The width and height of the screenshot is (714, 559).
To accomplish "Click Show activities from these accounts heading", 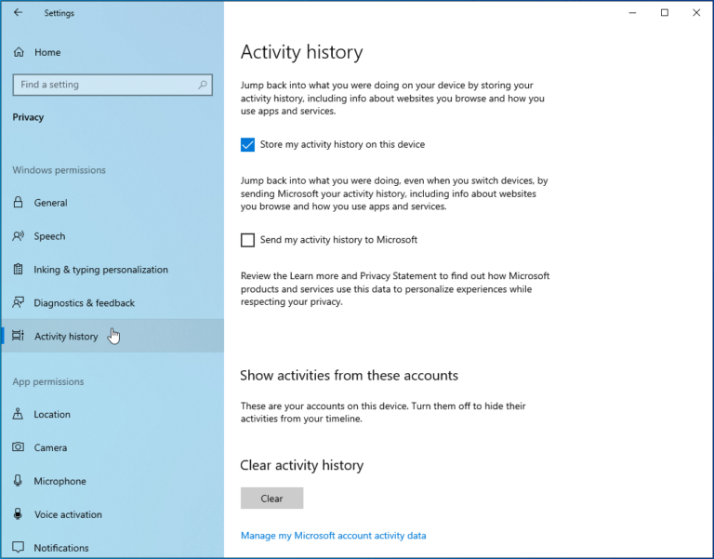I will click(x=349, y=375).
